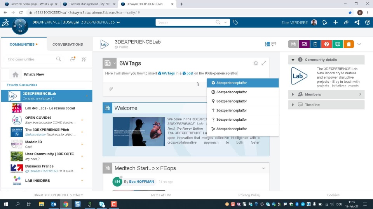This screenshot has width=373, height=209.
Task: Click the search magnifier in top search bar
Action: coord(218,22)
